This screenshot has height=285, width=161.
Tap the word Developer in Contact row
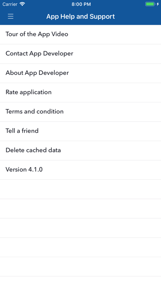58,54
